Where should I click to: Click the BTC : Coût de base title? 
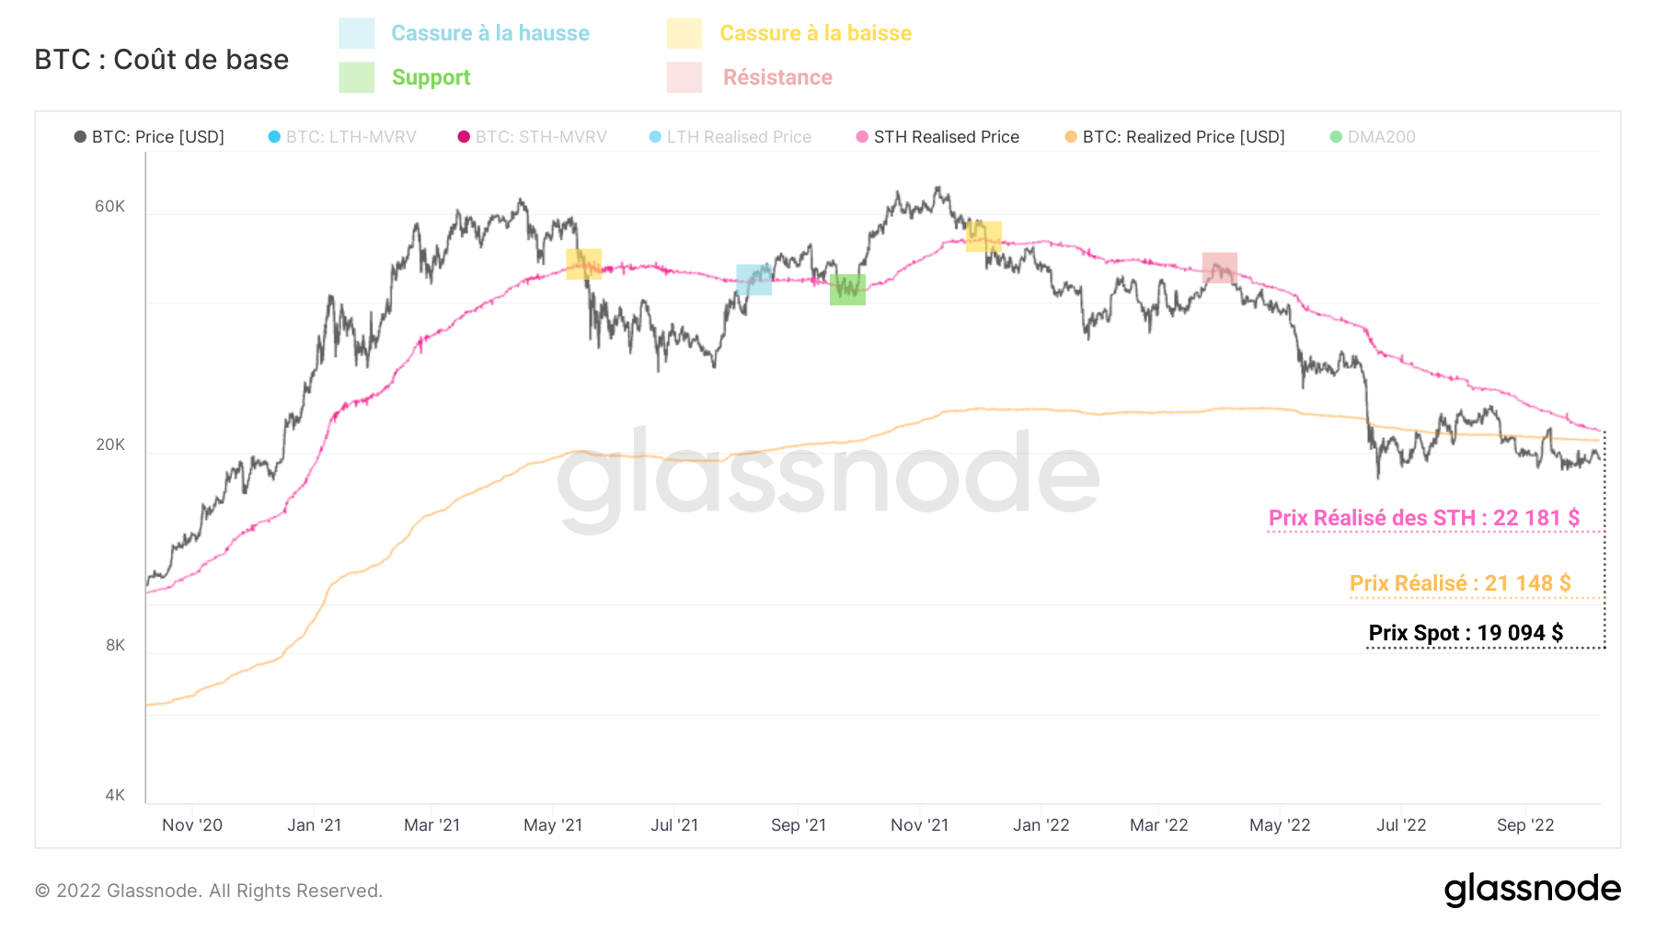click(162, 60)
